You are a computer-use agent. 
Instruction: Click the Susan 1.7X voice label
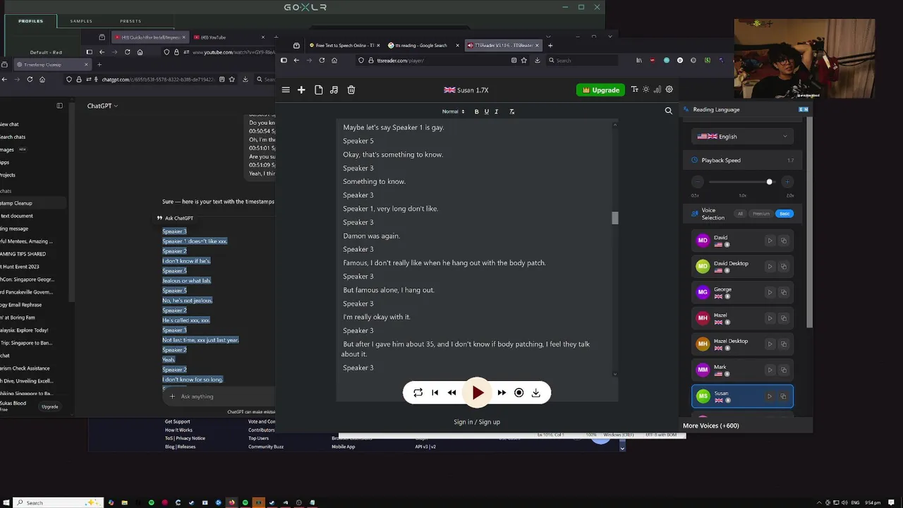pyautogui.click(x=466, y=90)
